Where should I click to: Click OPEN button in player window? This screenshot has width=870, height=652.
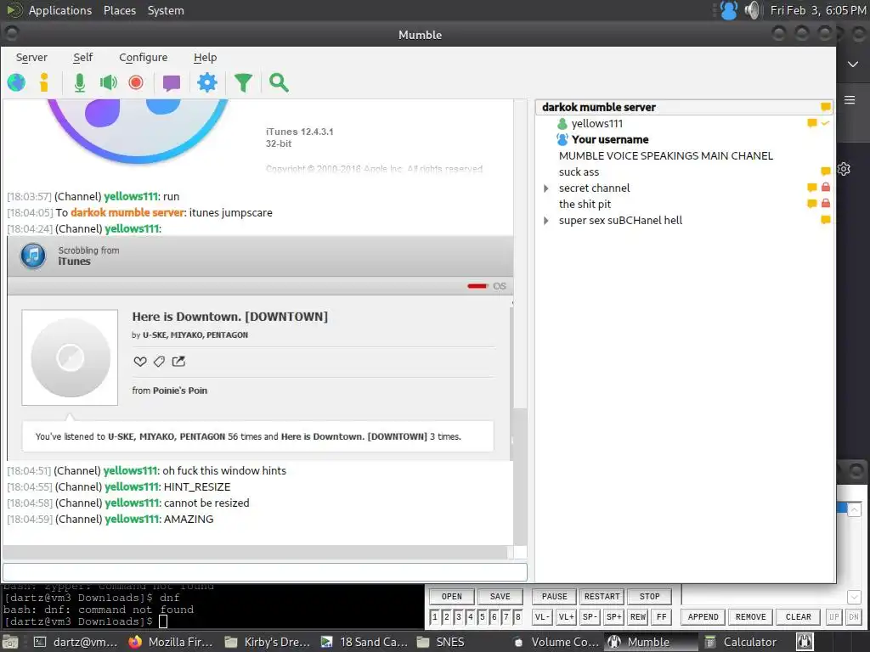point(452,597)
